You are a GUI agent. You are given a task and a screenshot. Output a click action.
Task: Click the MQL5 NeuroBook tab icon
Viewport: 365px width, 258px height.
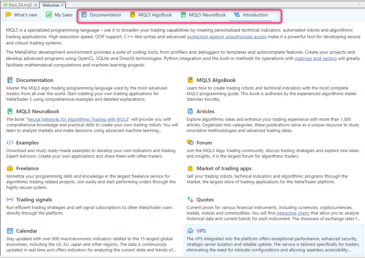click(x=183, y=14)
